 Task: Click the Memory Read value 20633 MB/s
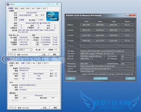pos(86,25)
